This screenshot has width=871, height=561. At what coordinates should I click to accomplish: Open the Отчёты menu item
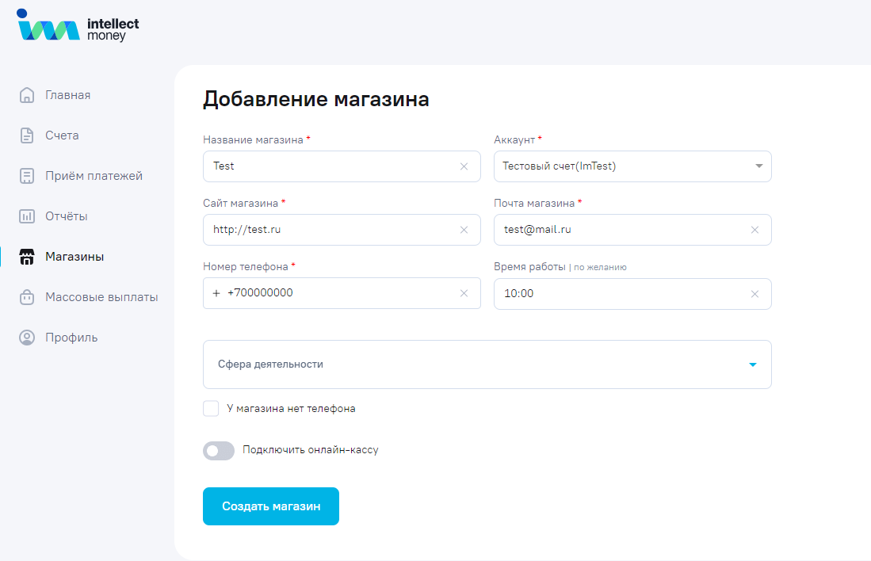point(67,216)
